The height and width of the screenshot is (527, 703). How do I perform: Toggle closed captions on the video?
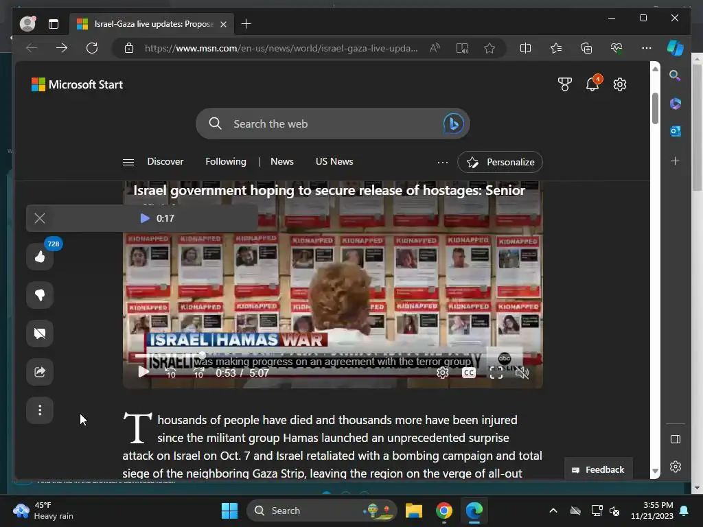click(468, 373)
